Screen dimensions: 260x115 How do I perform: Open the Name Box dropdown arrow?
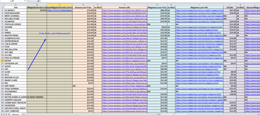[x=25, y=1]
